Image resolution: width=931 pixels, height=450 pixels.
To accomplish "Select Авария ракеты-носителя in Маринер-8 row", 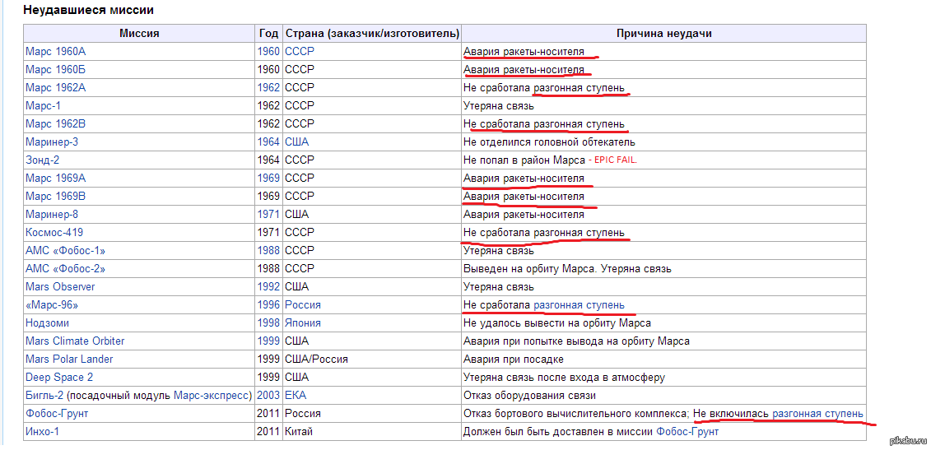I will coord(524,215).
